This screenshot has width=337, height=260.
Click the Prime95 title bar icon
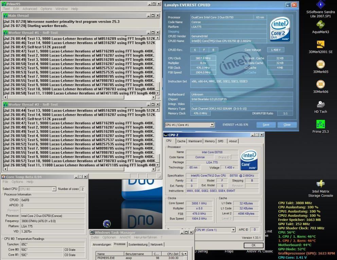(4, 4)
